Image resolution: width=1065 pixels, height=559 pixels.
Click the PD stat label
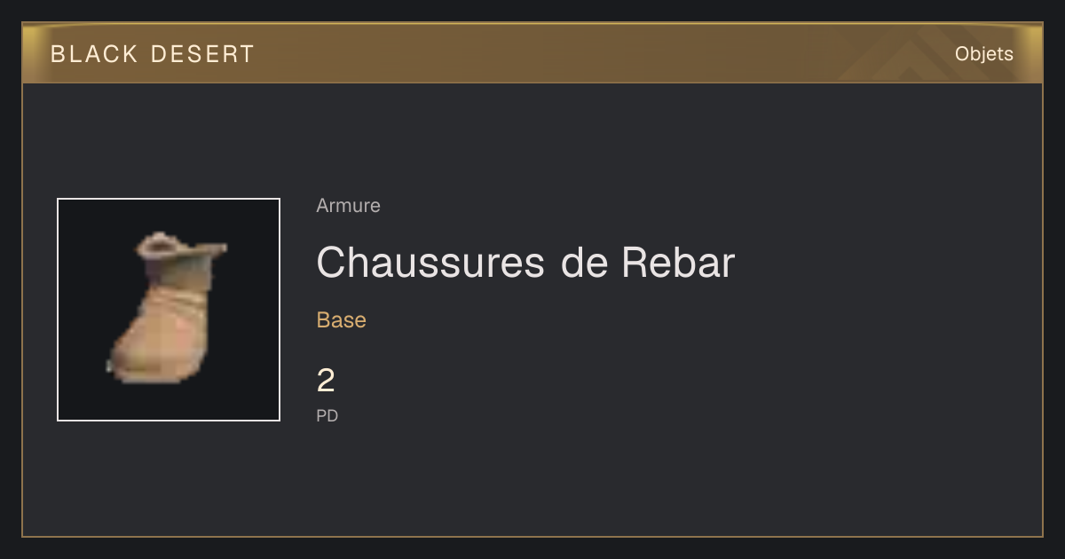[x=327, y=415]
